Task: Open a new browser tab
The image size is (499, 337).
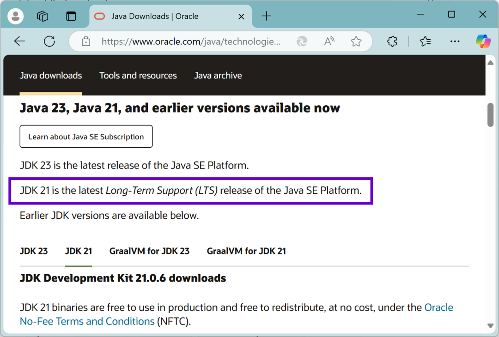Action: pyautogui.click(x=267, y=16)
